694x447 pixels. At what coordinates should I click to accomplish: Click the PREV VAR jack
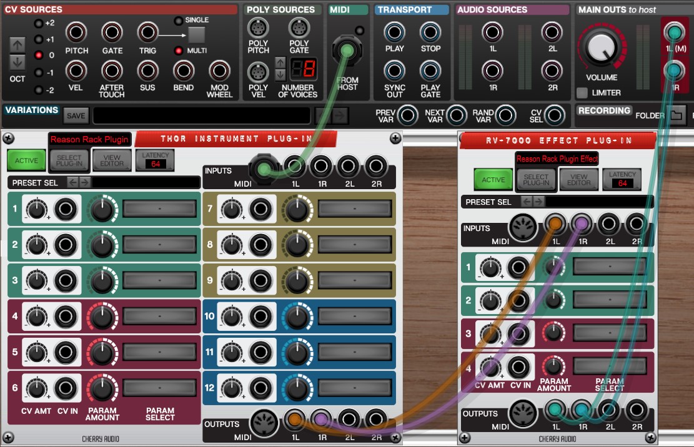pyautogui.click(x=408, y=115)
